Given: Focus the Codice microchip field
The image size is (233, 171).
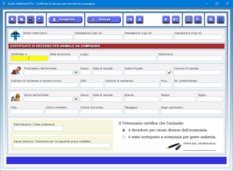Looking at the screenshot, I should 102,111.
